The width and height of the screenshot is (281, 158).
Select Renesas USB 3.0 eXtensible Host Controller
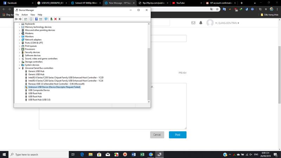click(x=56, y=84)
